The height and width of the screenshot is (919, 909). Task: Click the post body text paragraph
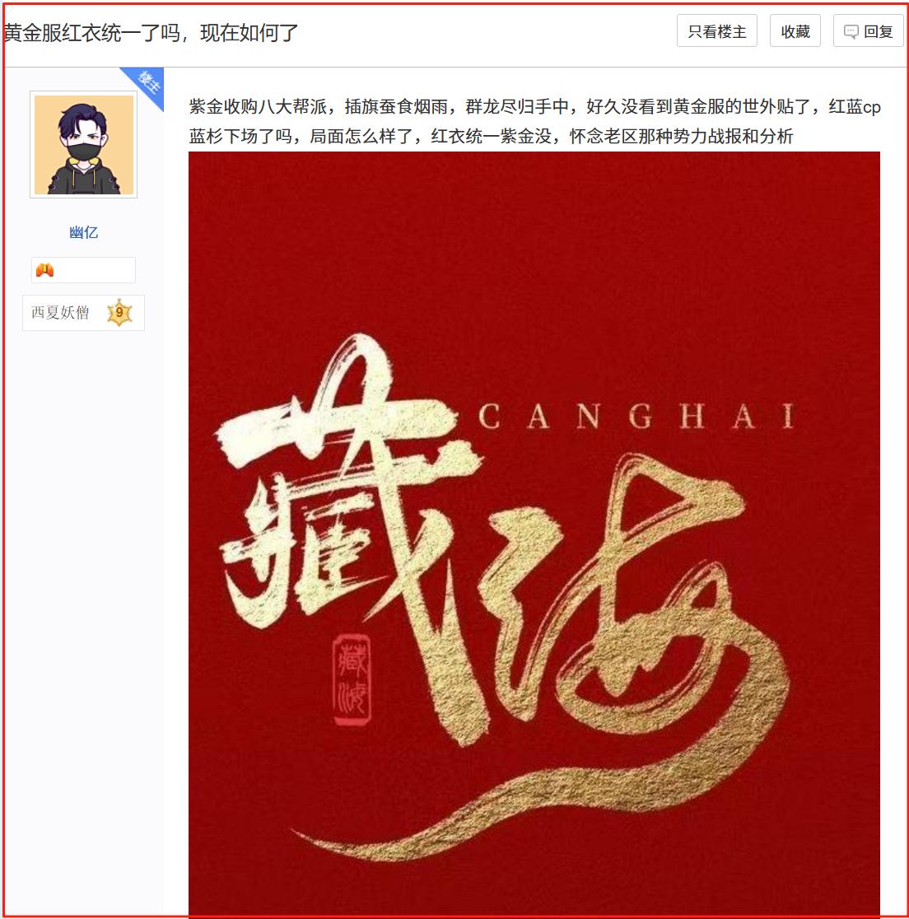[534, 121]
